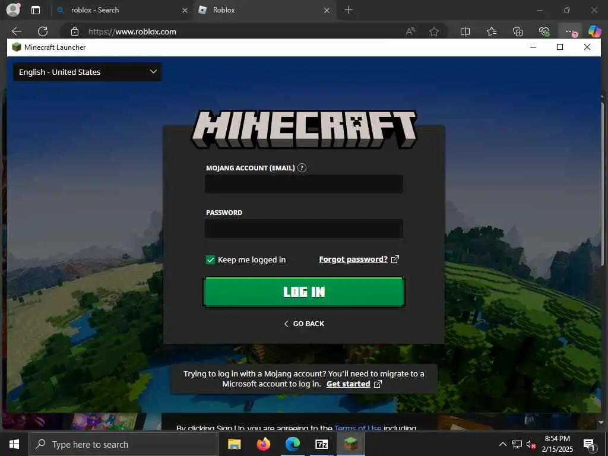Click the browser back arrow
This screenshot has height=456, width=608.
16,31
